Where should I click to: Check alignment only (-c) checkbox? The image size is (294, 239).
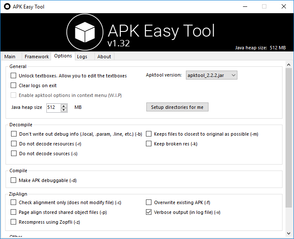pos(13,202)
